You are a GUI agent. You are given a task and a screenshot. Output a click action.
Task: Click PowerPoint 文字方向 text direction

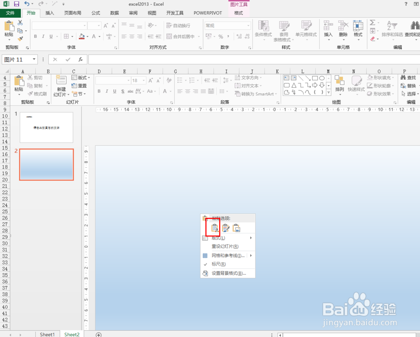tap(248, 78)
